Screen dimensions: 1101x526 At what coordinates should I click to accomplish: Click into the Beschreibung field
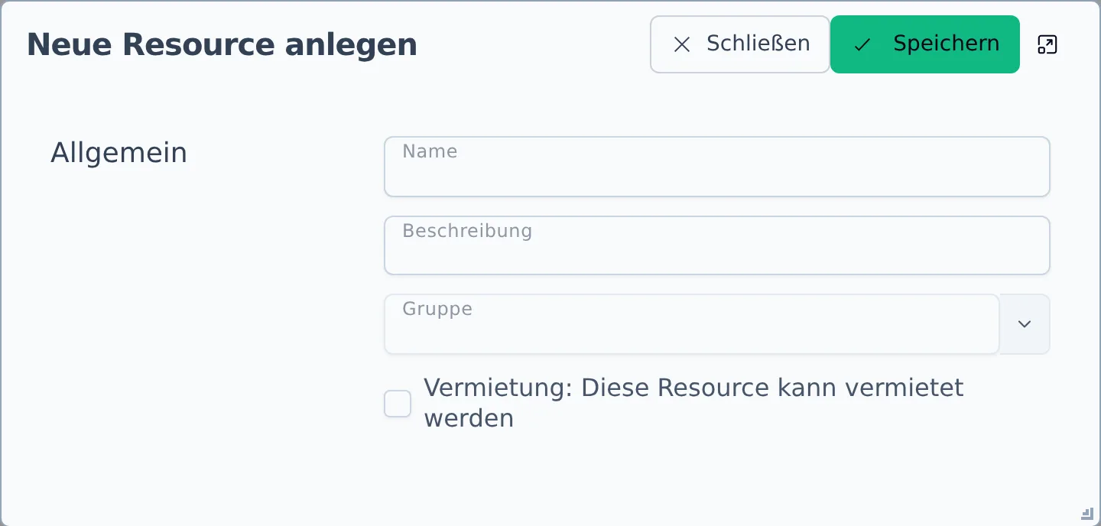click(x=716, y=245)
